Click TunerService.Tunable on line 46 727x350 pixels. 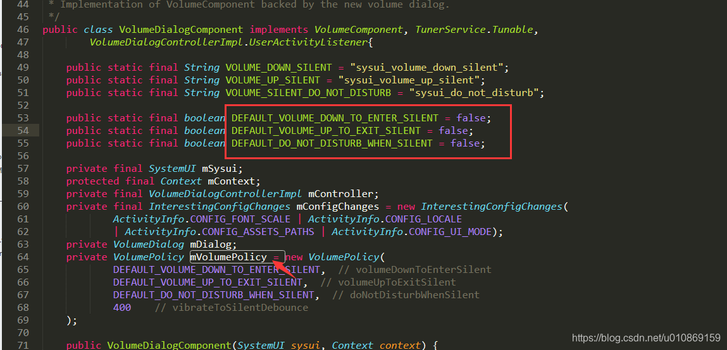tap(474, 30)
